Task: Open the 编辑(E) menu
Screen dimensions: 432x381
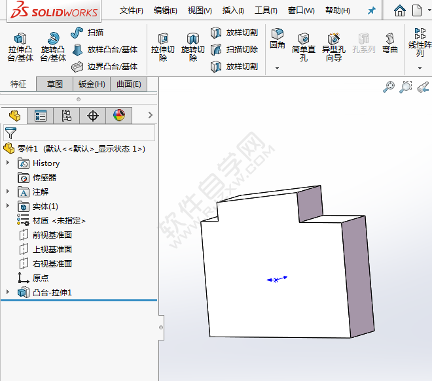Action: (166, 10)
